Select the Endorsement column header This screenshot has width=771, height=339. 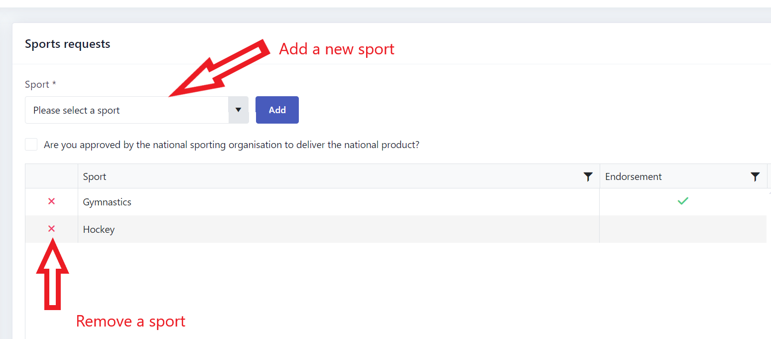pos(683,176)
